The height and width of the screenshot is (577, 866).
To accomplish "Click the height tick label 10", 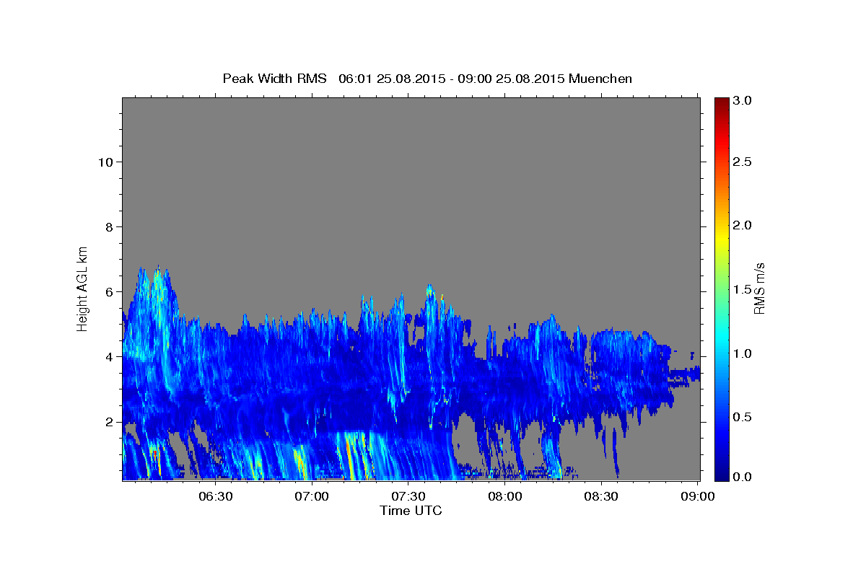I will click(108, 162).
